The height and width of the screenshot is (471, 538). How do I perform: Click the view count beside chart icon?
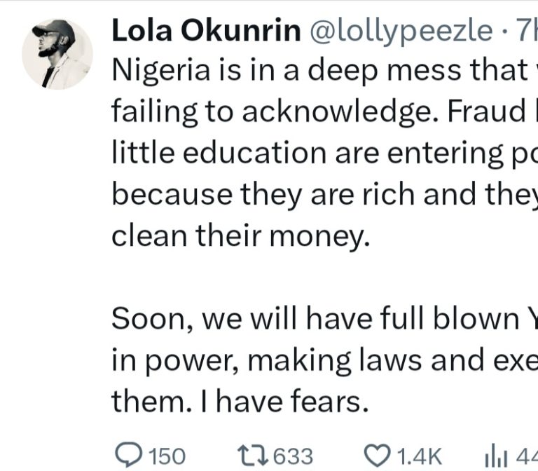(525, 456)
